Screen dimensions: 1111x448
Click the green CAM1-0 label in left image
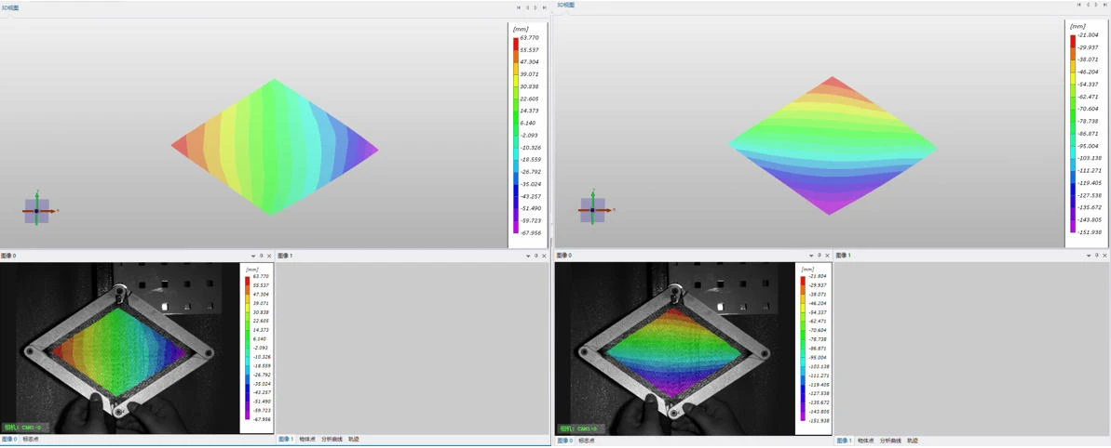[21, 428]
